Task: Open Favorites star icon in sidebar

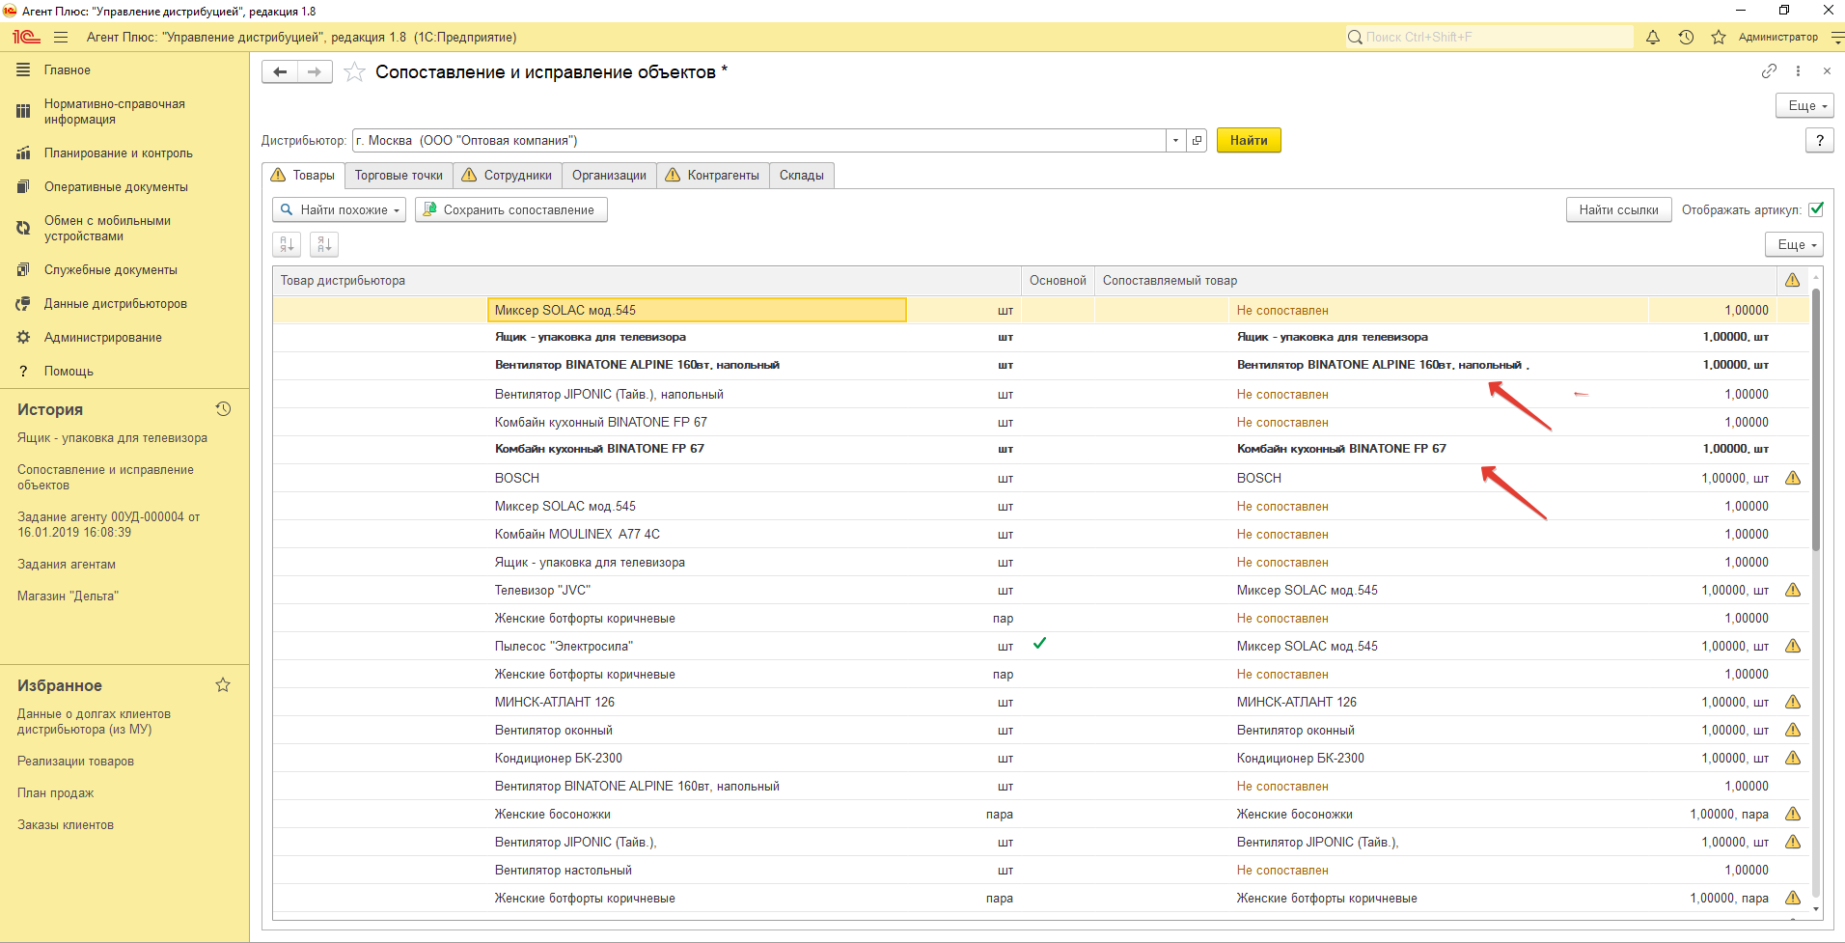Action: (x=223, y=685)
